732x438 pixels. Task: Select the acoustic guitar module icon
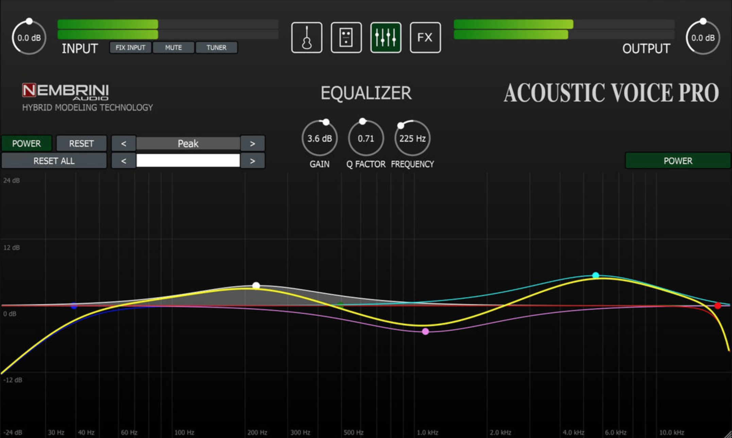tap(306, 37)
